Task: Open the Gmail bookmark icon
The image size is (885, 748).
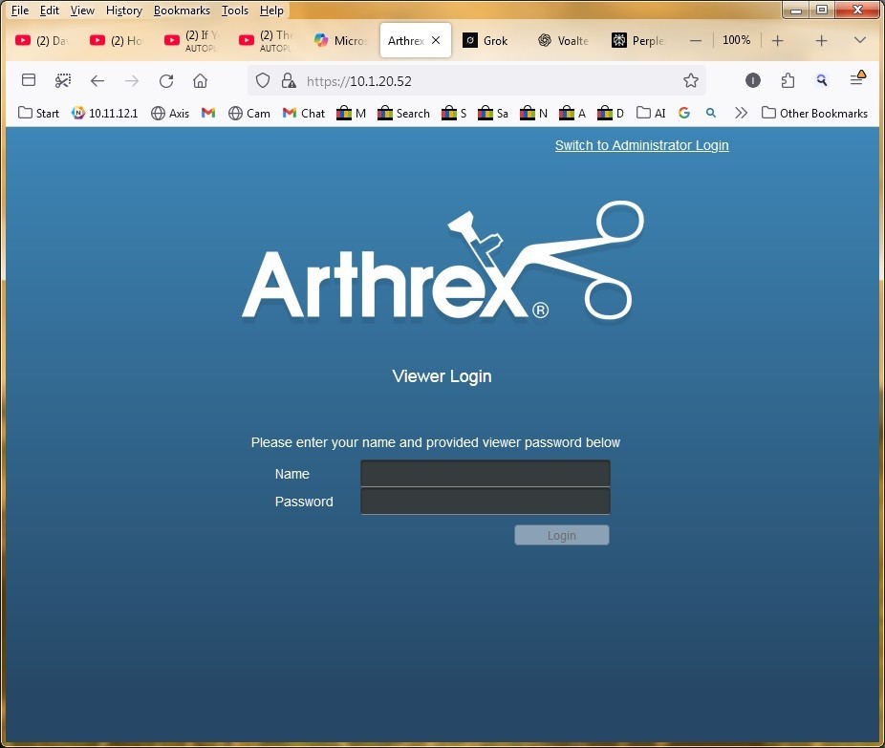Action: tap(208, 114)
